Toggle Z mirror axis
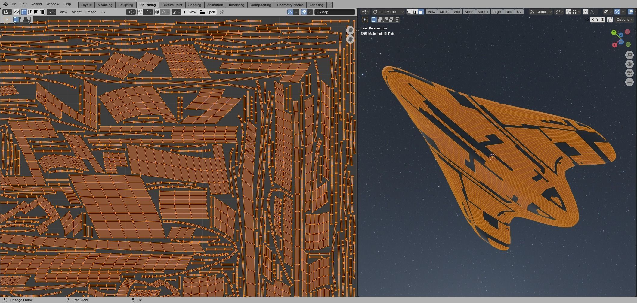 point(602,20)
